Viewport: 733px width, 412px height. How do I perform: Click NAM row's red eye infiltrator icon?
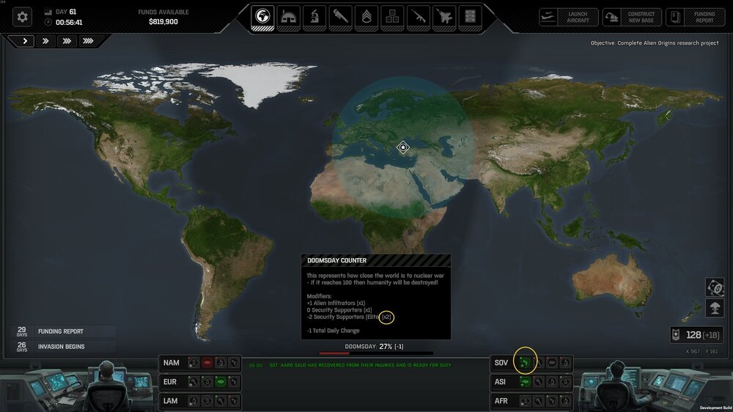pyautogui.click(x=207, y=362)
